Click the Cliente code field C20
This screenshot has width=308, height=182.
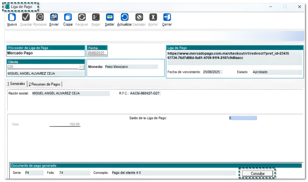(42, 67)
